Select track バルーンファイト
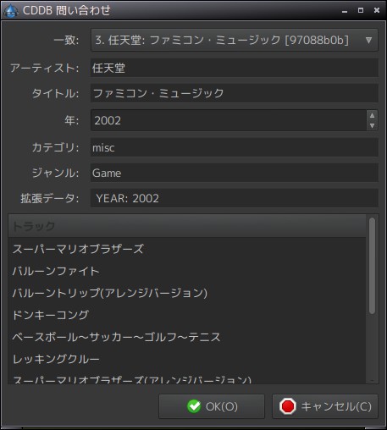The width and height of the screenshot is (387, 430). tap(187, 271)
